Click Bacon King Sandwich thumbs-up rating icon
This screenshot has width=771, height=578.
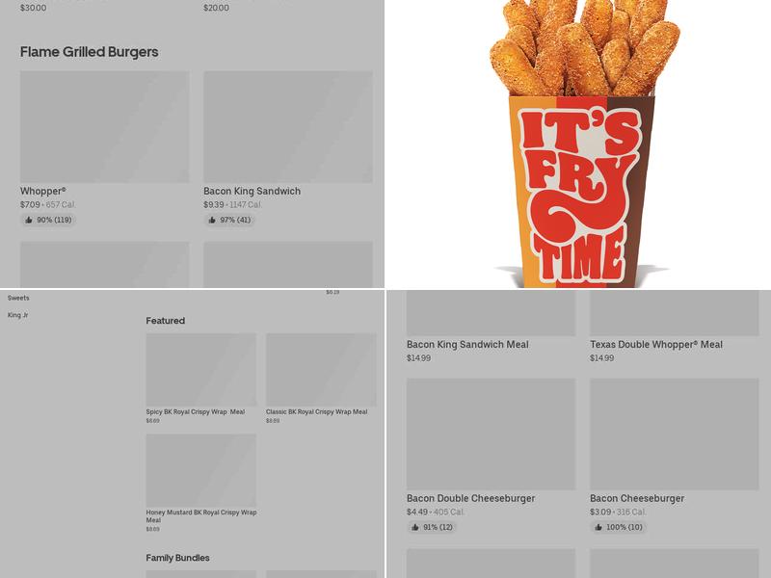point(212,220)
